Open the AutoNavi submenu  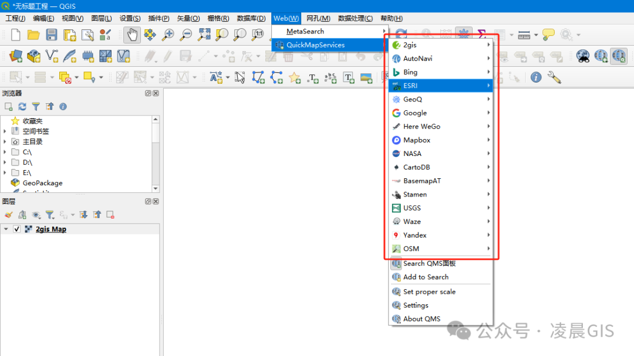pos(441,59)
